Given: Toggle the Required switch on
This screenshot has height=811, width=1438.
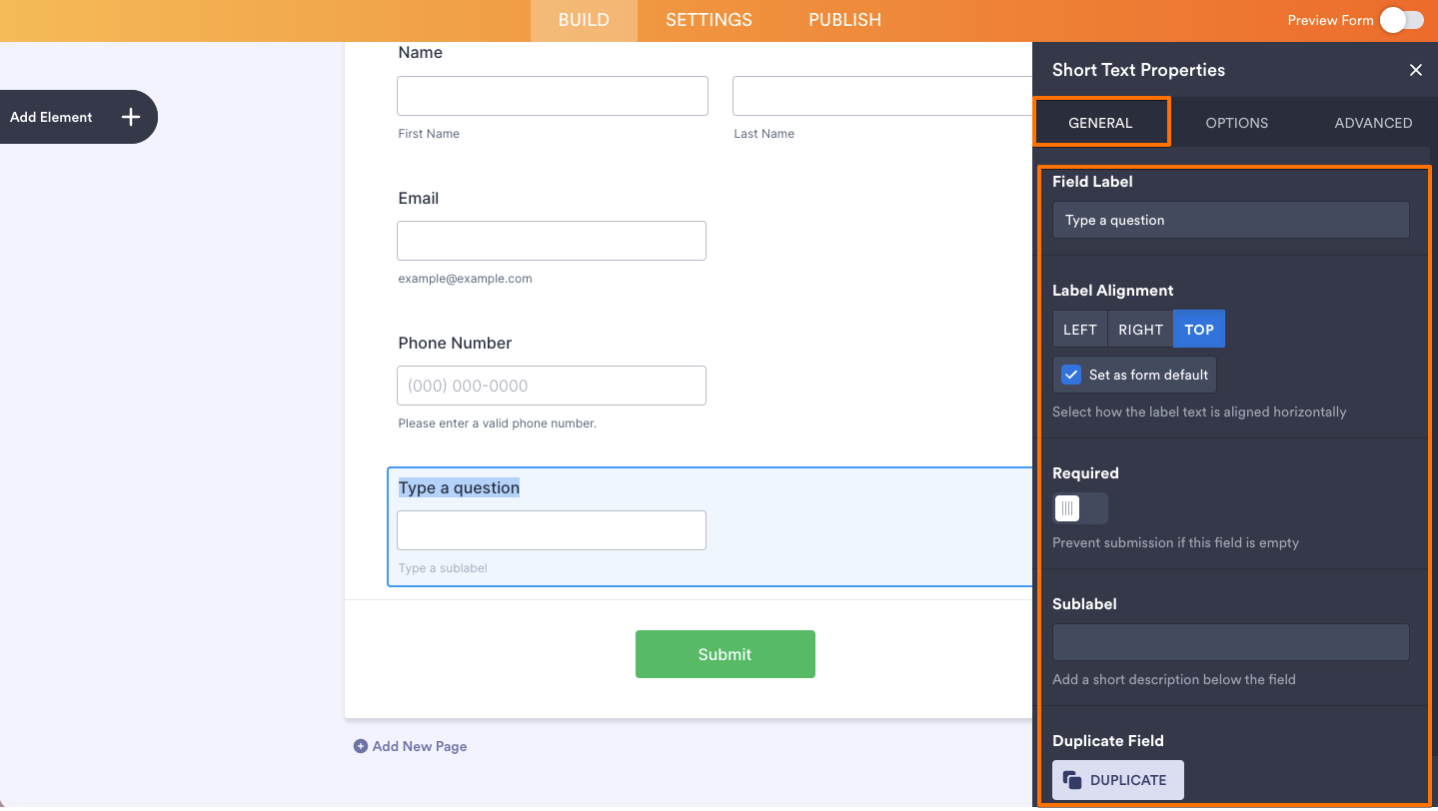Looking at the screenshot, I should [x=1080, y=508].
